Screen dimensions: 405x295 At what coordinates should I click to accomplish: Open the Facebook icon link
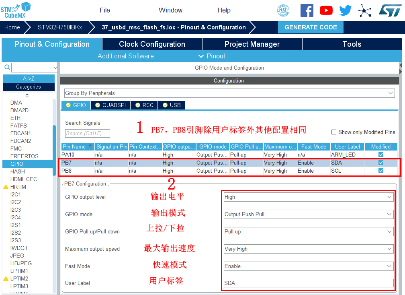point(307,10)
